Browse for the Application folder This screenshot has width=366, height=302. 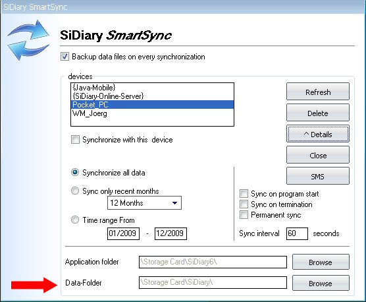(321, 262)
